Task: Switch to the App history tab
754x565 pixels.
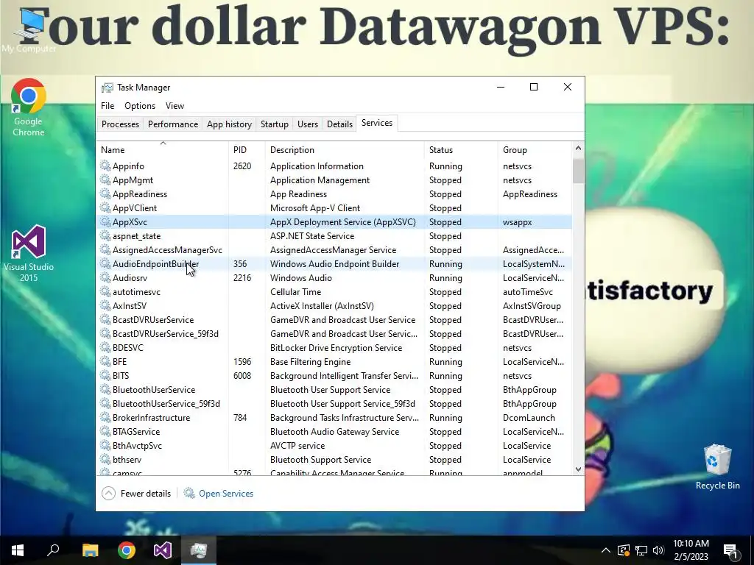Action: pos(230,124)
